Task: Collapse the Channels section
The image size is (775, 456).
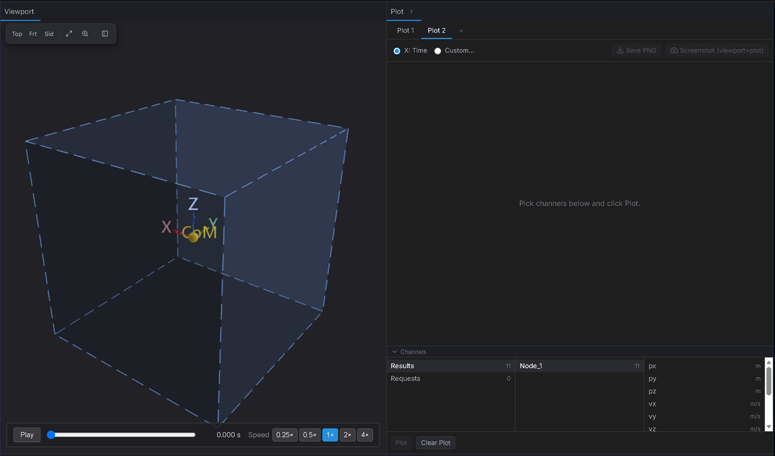Action: pyautogui.click(x=394, y=352)
